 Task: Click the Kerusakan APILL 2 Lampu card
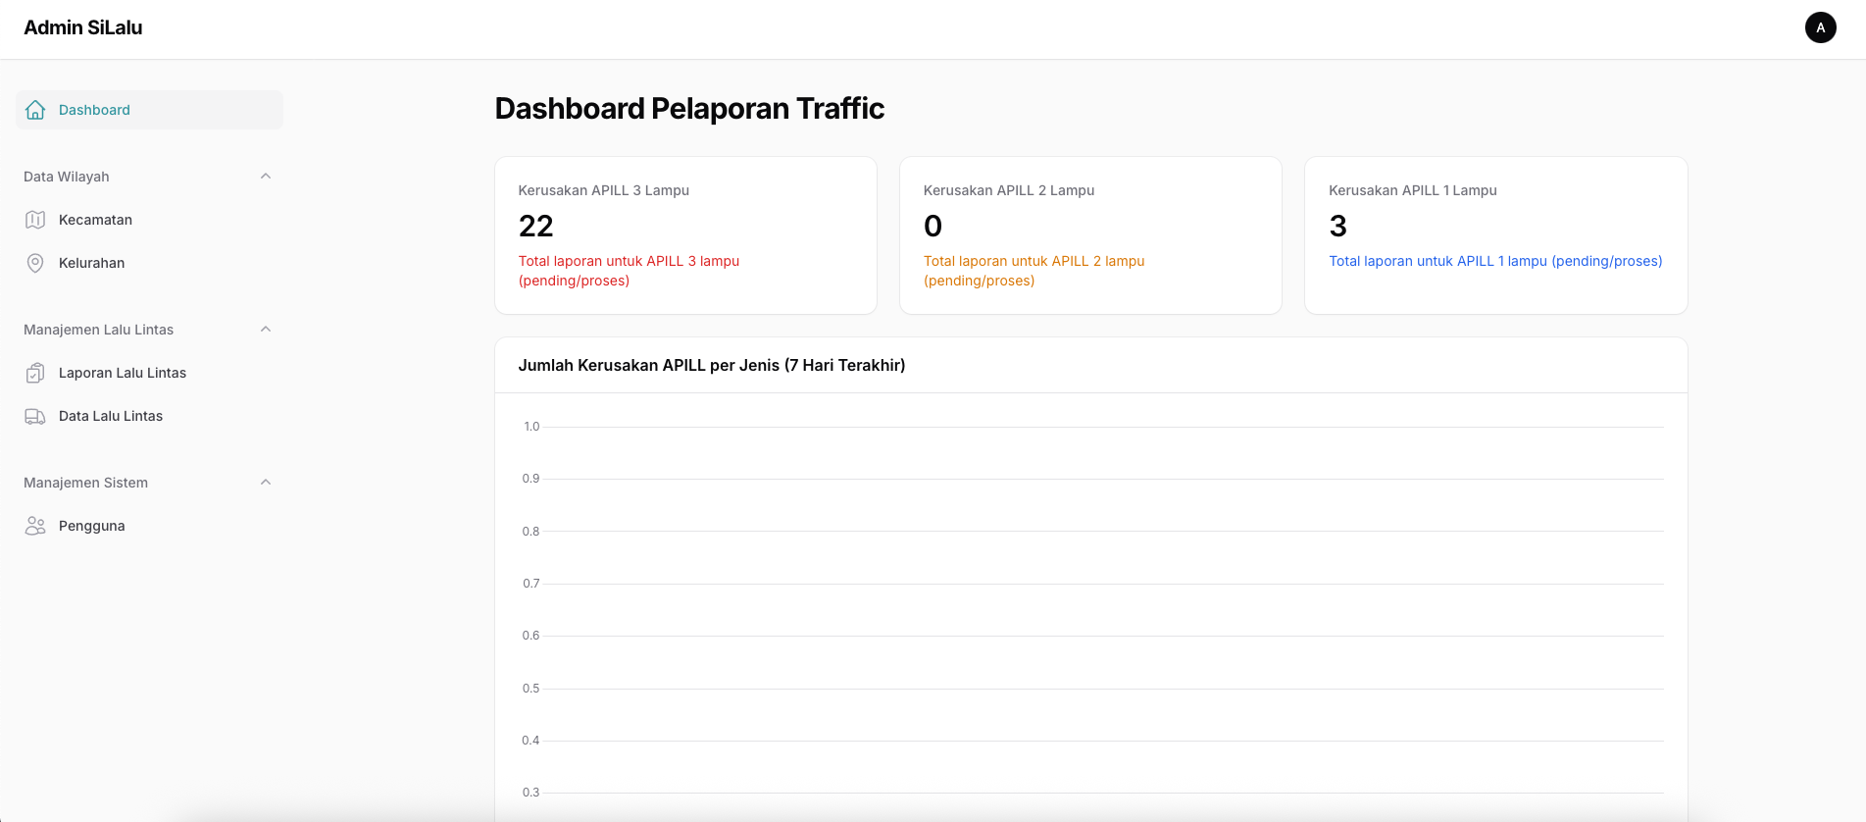(x=1090, y=235)
